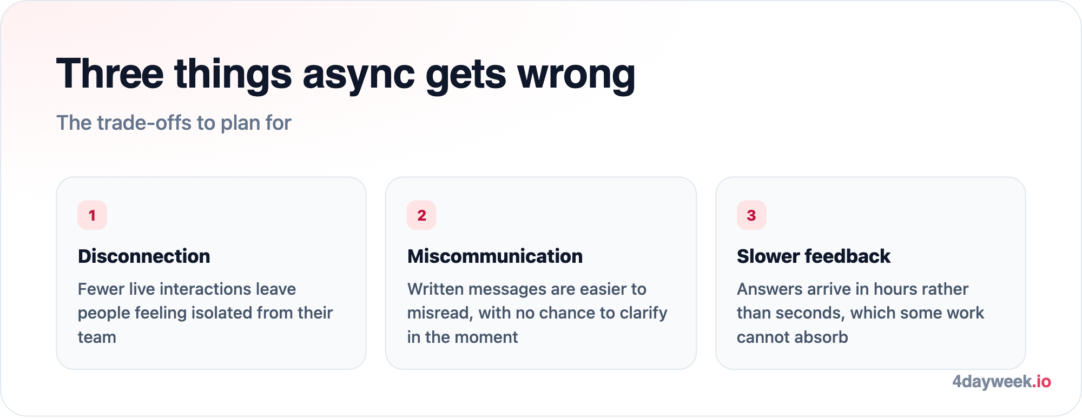
Task: Click 'cannot absorb' text in third card
Action: click(x=792, y=337)
